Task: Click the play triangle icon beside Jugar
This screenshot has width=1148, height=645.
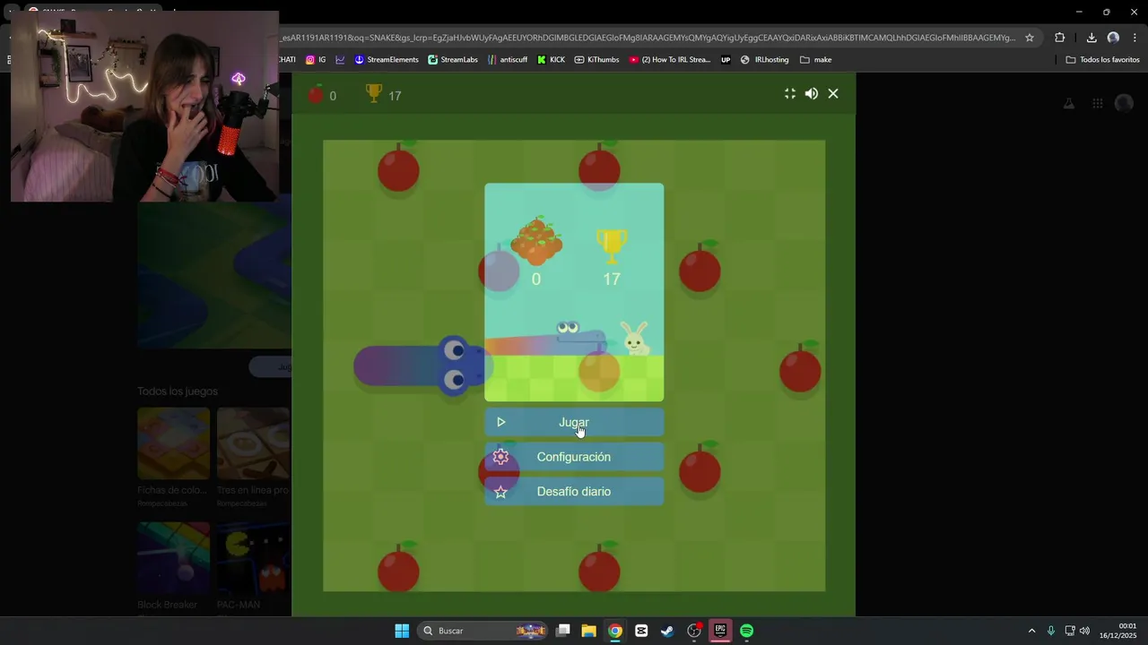Action: (501, 422)
